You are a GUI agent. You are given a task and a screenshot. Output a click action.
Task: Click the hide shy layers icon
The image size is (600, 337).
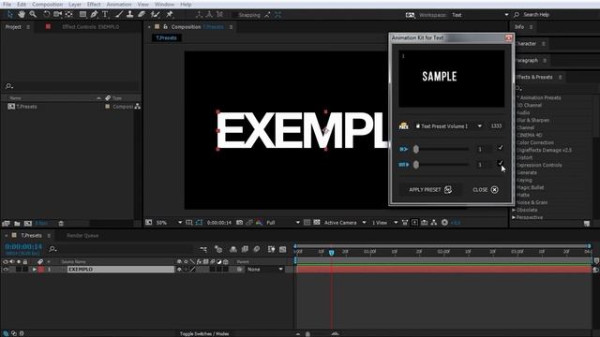233,250
